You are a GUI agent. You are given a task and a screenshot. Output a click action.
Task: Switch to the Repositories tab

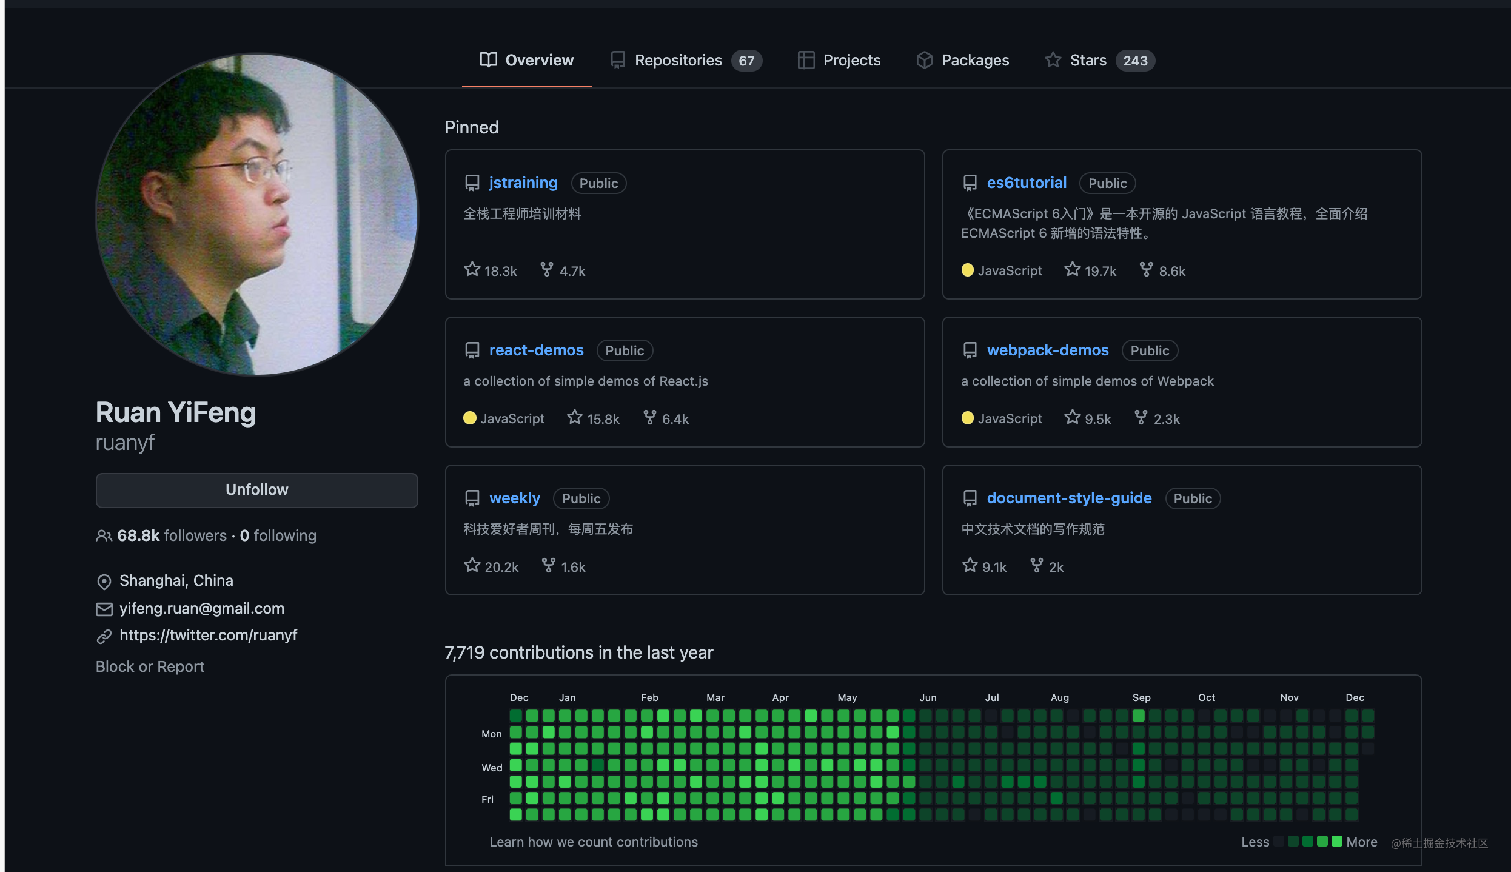tap(686, 60)
